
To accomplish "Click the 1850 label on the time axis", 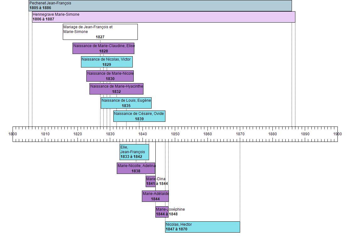I will (175, 134).
